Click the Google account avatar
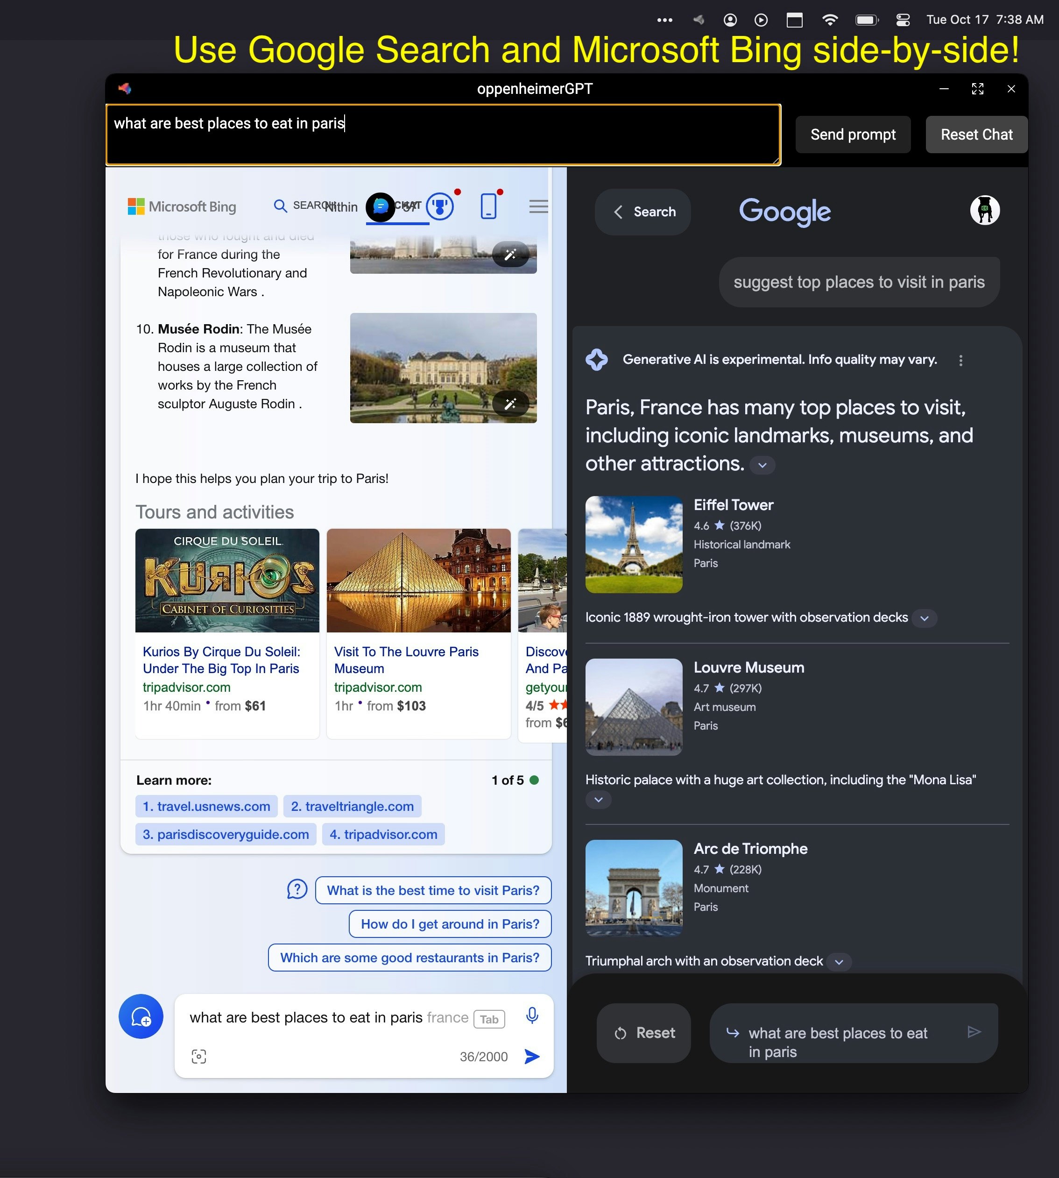Image resolution: width=1059 pixels, height=1178 pixels. pyautogui.click(x=984, y=210)
